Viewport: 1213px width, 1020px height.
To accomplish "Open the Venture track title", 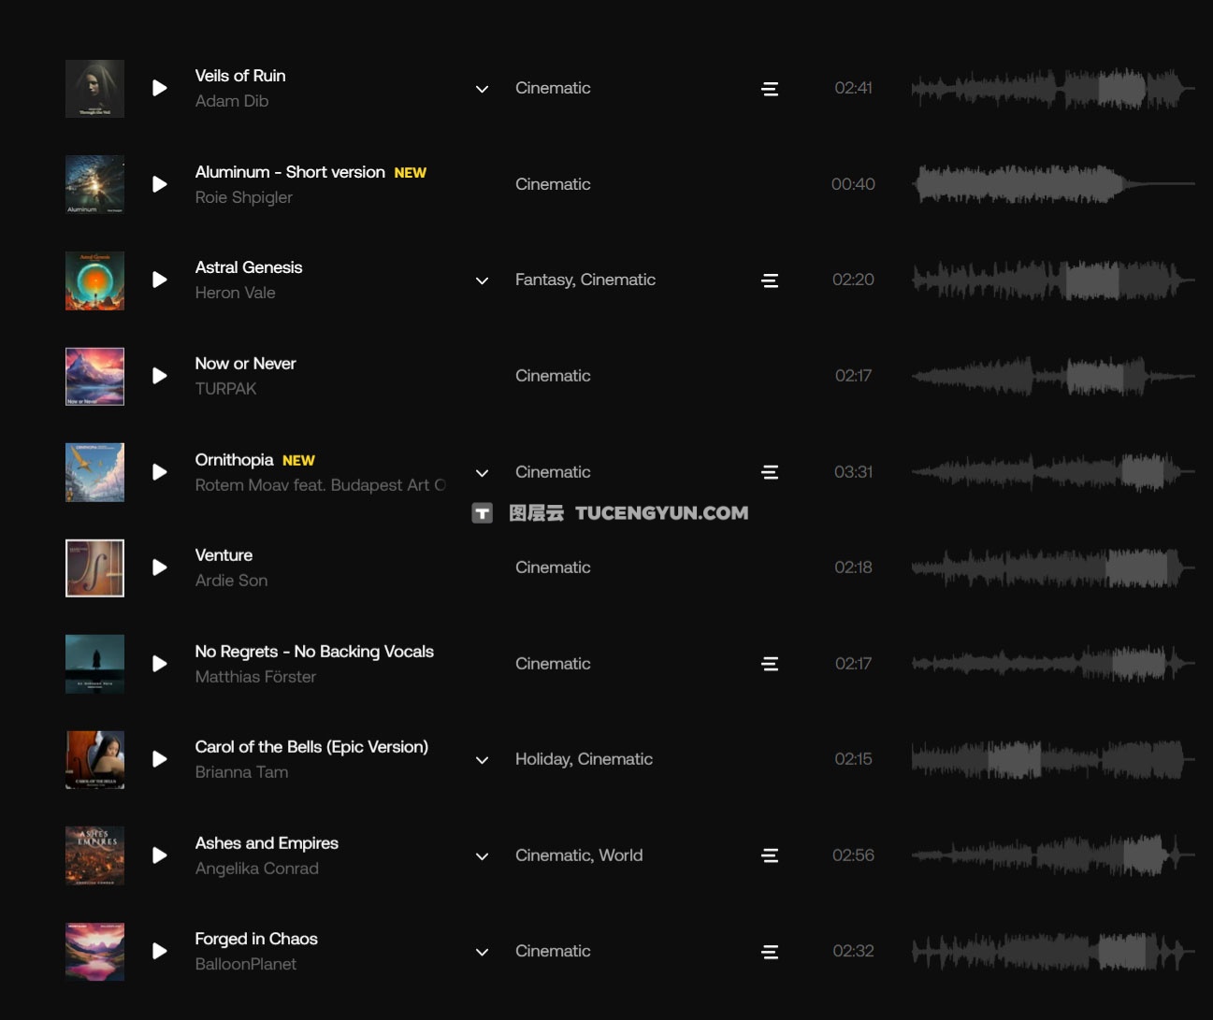I will (224, 555).
